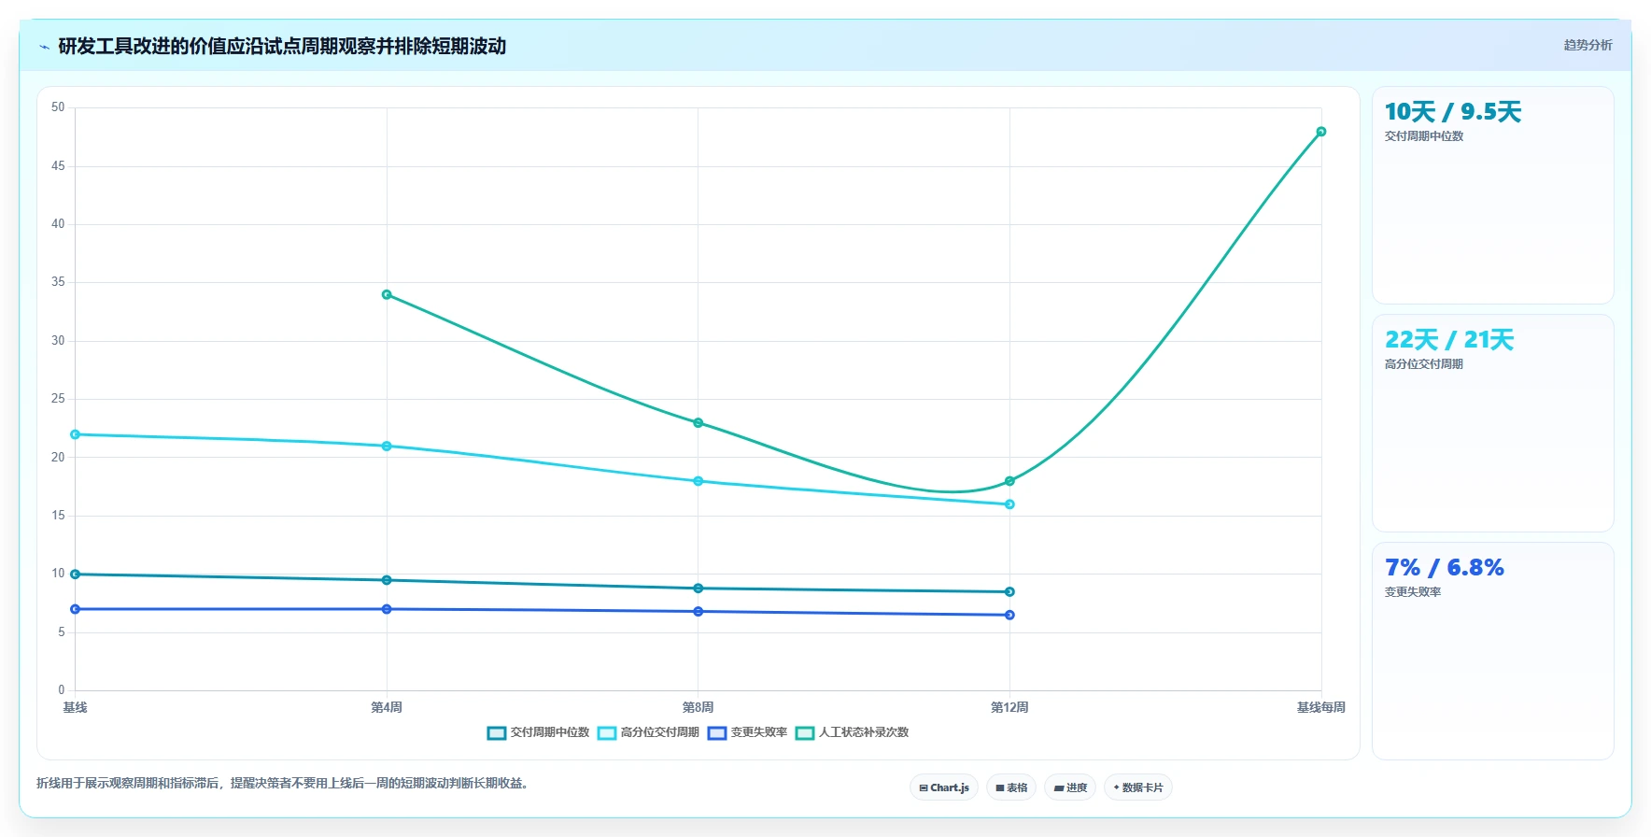The width and height of the screenshot is (1651, 837).
Task: Select the 高分位交付周期 point at 第4周
Action: (387, 446)
